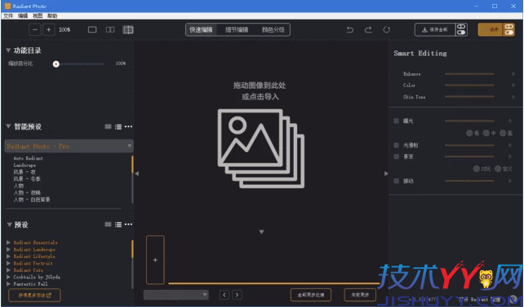Show 预设 panel in list view
Viewport: 524px width, 307px height.
click(118, 224)
